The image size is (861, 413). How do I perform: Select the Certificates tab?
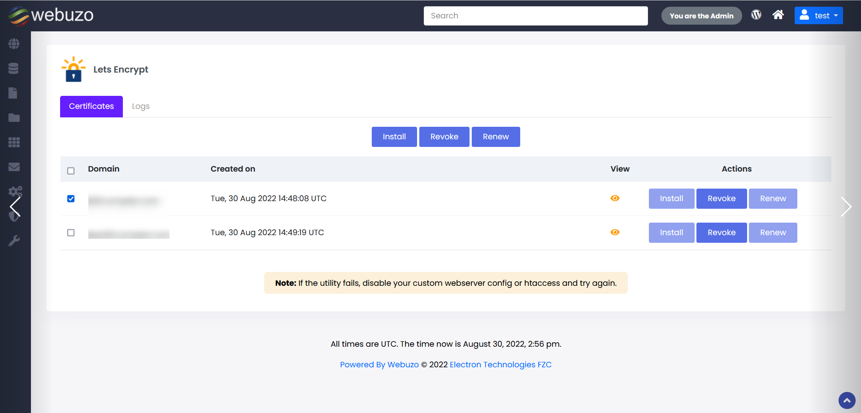[x=91, y=106]
